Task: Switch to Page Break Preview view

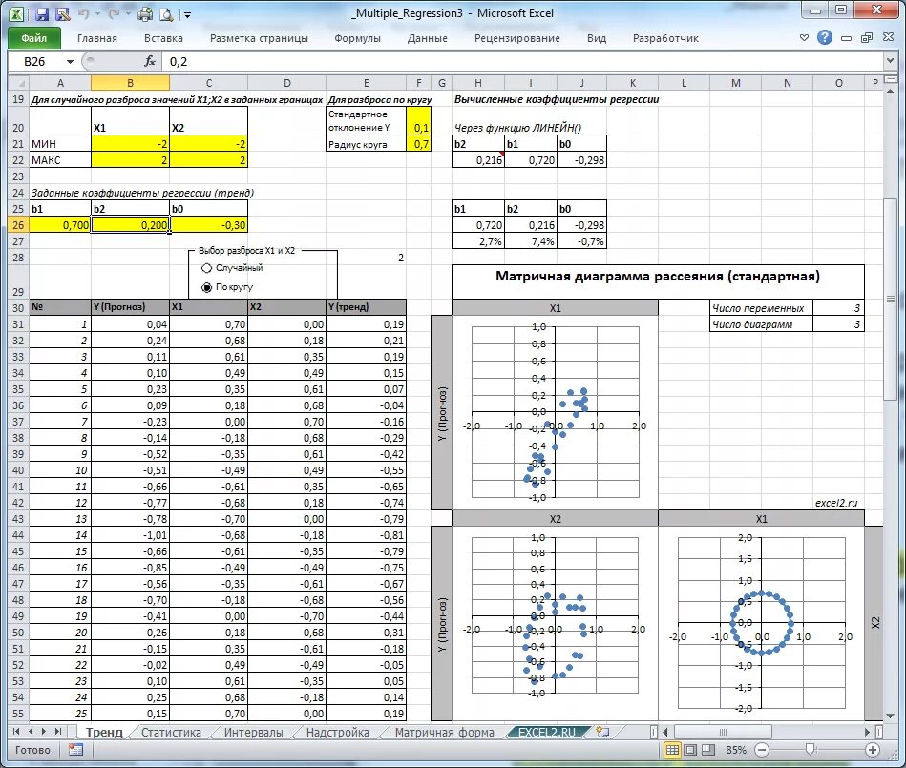Action: pyautogui.click(x=708, y=750)
